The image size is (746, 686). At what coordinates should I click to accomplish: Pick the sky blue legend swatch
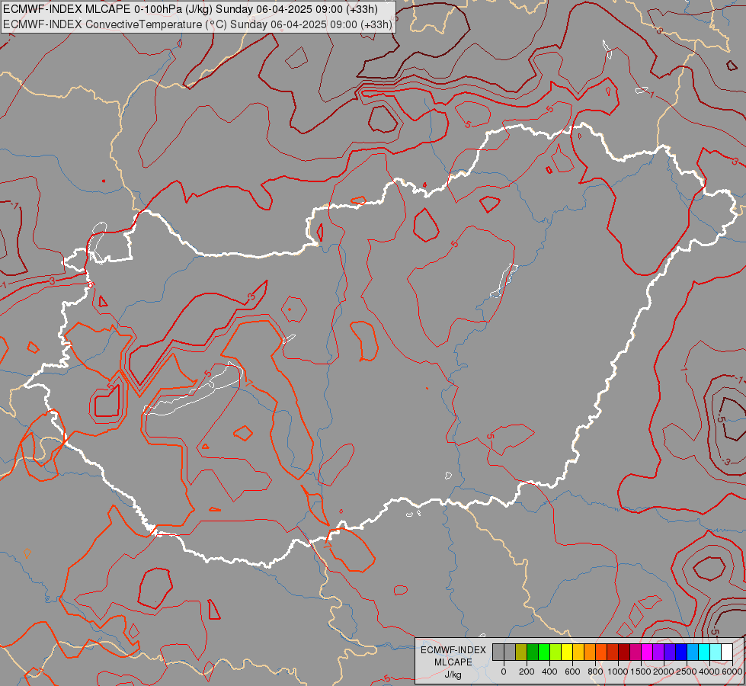pyautogui.click(x=693, y=652)
